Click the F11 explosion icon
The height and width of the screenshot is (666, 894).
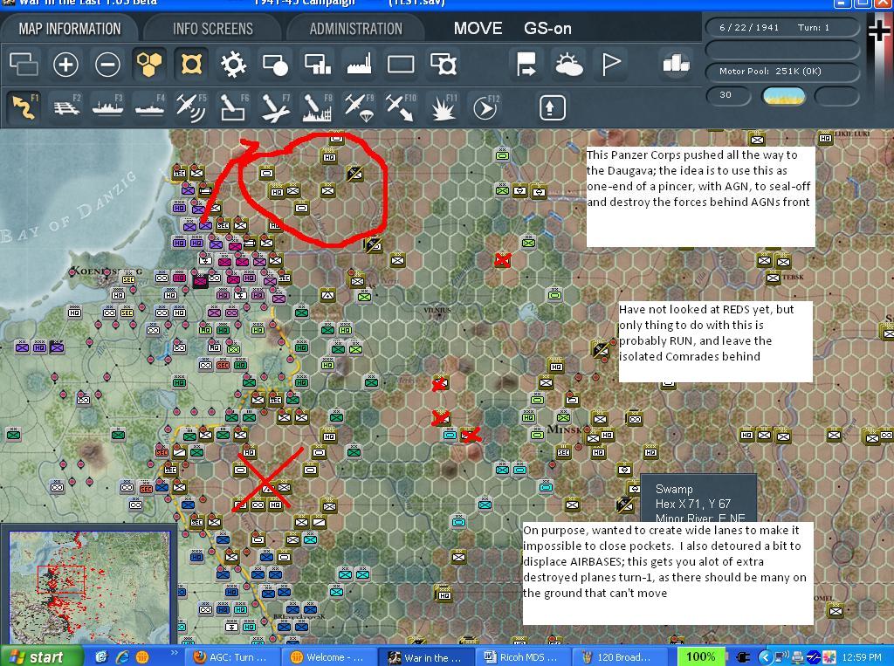pos(443,107)
